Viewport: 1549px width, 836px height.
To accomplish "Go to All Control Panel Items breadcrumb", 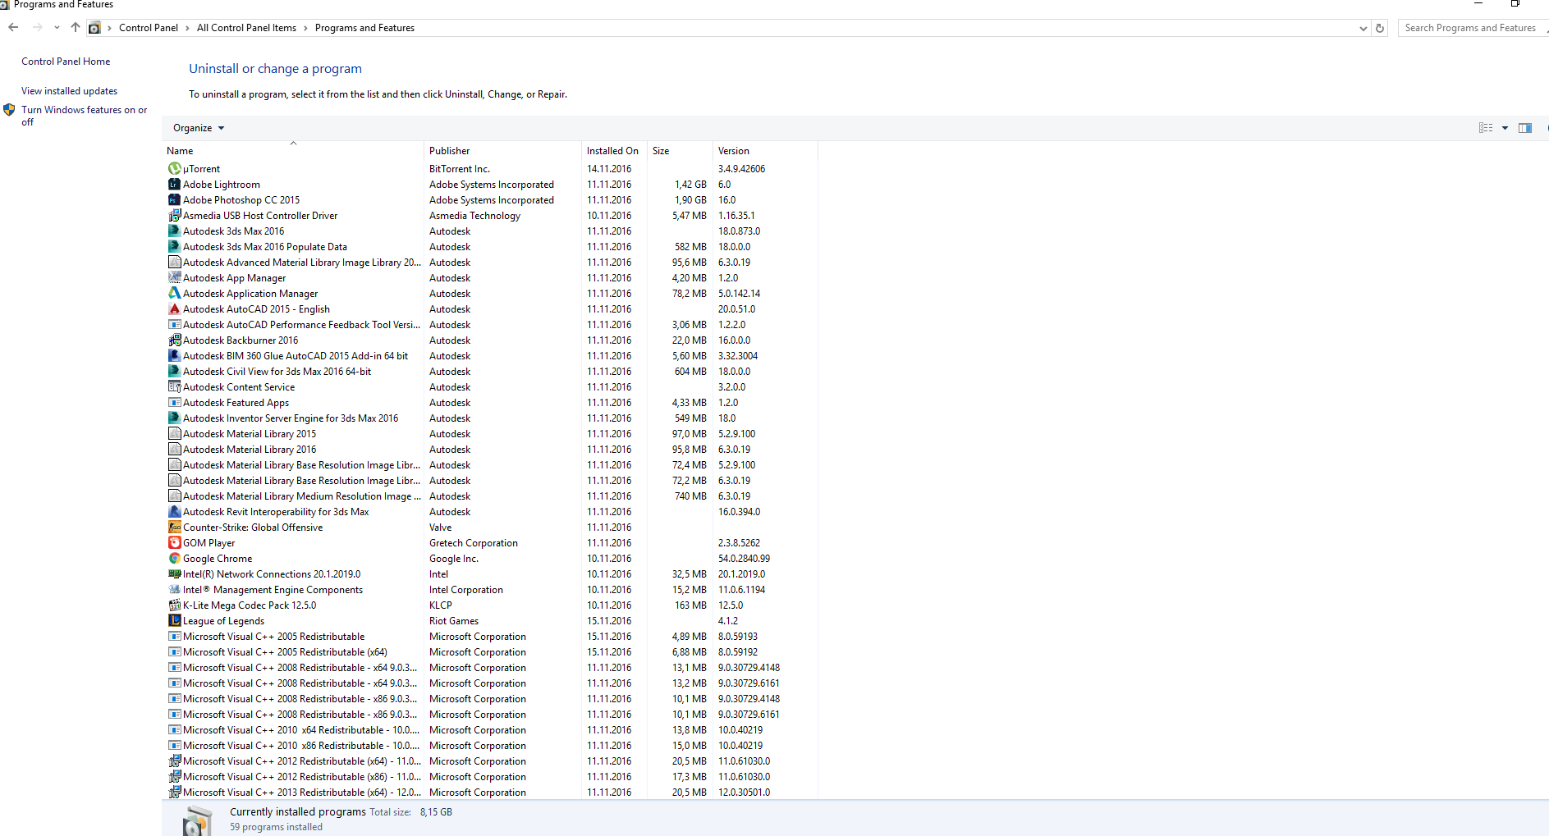I will [x=246, y=28].
